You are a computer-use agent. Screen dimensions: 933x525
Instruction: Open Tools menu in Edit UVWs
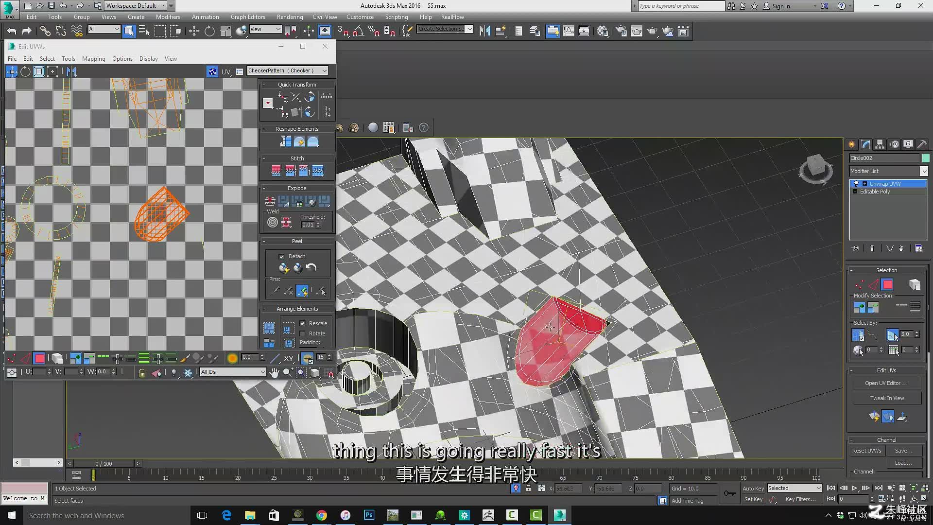coord(69,59)
